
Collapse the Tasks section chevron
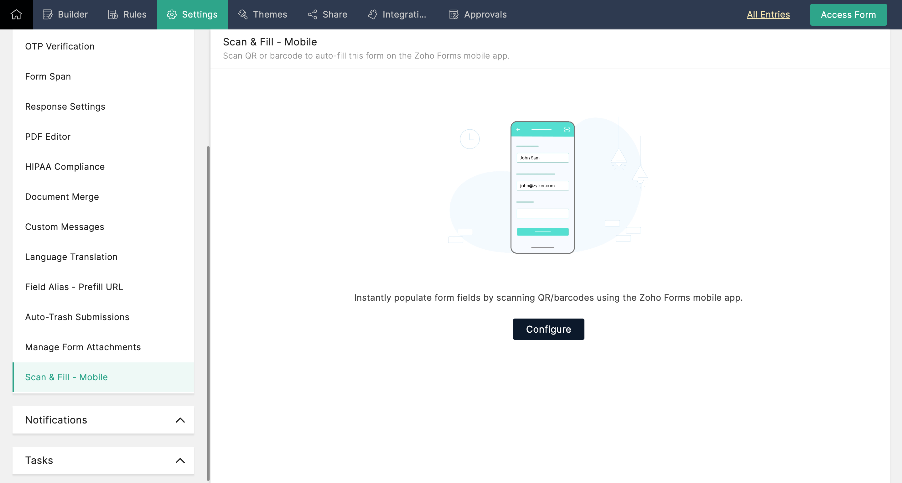(180, 460)
